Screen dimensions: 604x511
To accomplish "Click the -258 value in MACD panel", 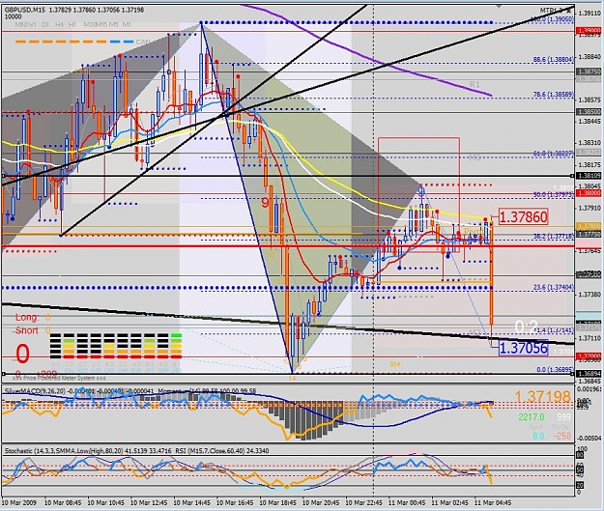I will tap(562, 436).
